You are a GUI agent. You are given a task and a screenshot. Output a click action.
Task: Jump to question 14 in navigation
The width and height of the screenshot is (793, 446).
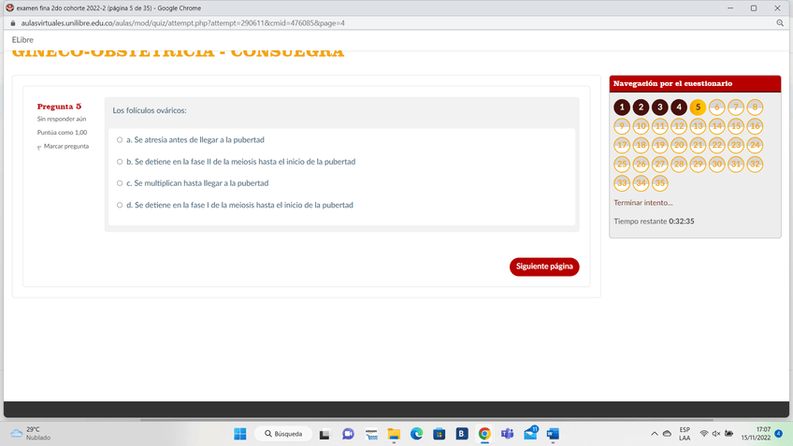tap(716, 126)
